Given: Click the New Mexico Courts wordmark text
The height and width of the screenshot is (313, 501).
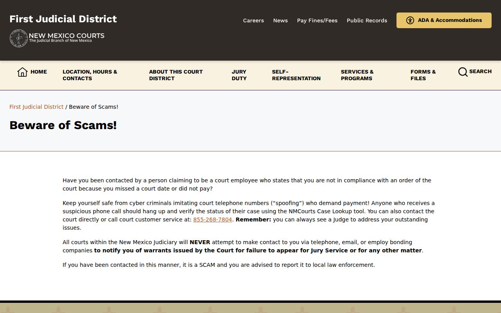Looking at the screenshot, I should click(x=67, y=36).
